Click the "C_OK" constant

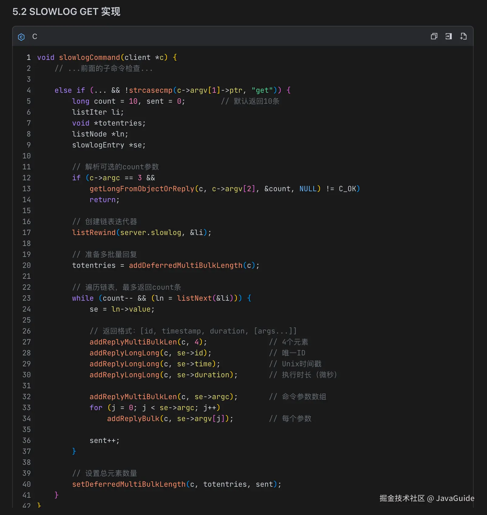(348, 189)
